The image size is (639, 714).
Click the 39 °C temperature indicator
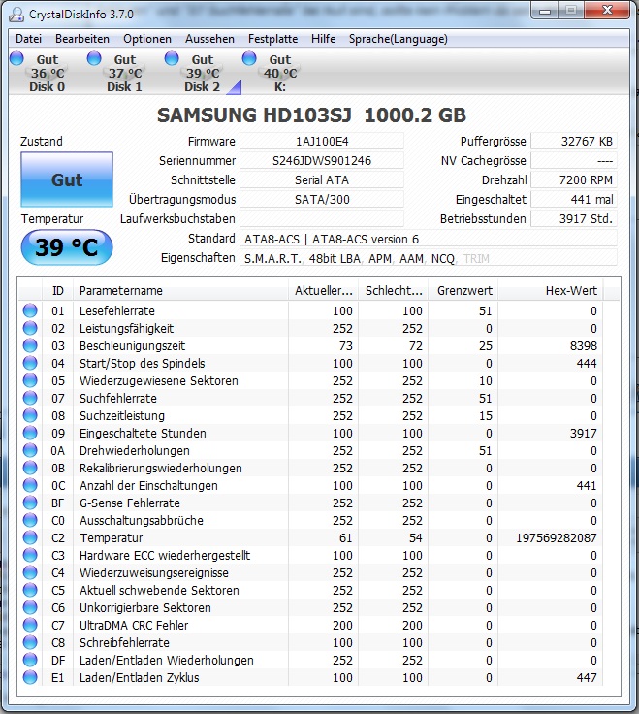[x=67, y=247]
